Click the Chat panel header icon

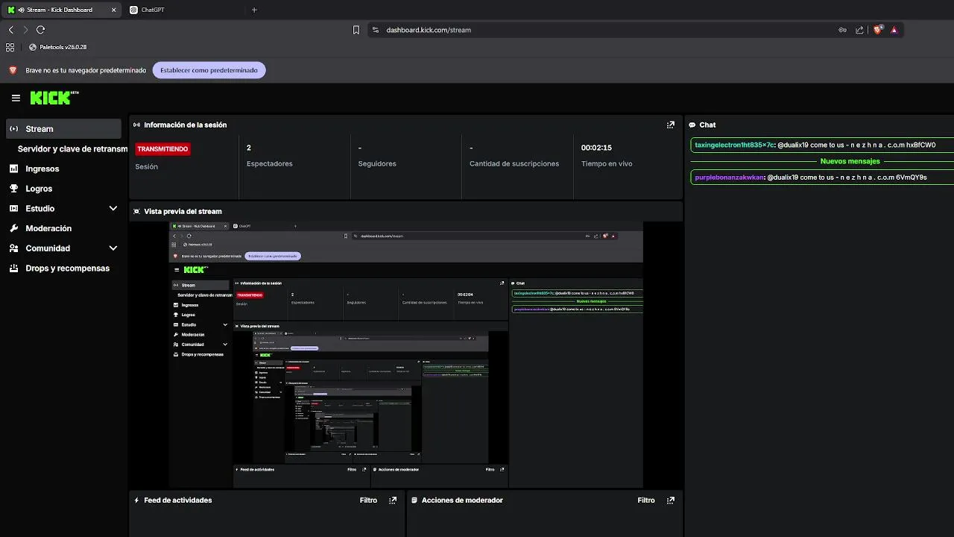tap(692, 125)
